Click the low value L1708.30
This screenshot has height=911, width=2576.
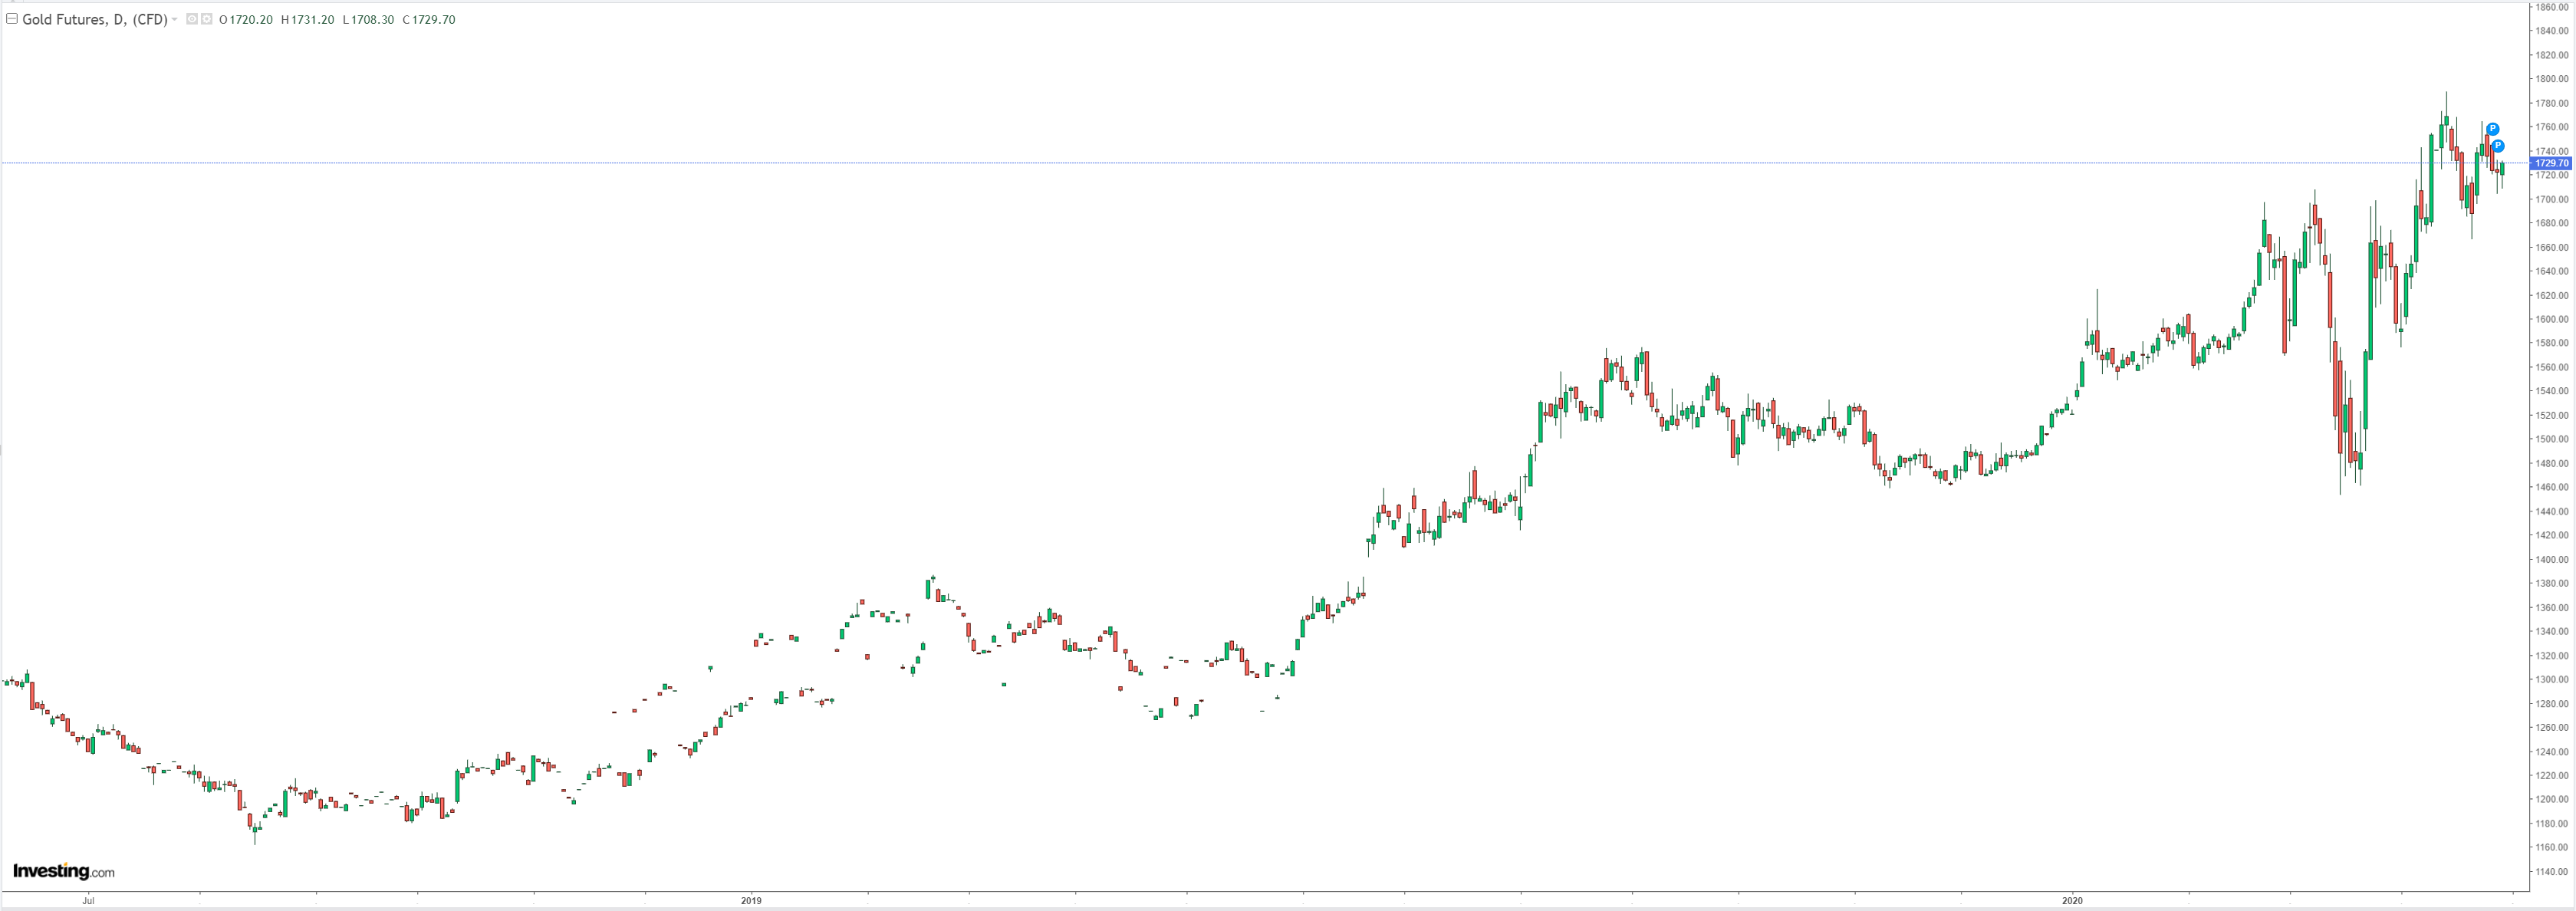pyautogui.click(x=368, y=20)
